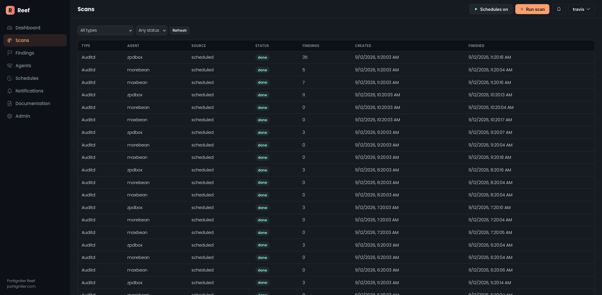Open Documentation page
The width and height of the screenshot is (602, 295).
35,104
